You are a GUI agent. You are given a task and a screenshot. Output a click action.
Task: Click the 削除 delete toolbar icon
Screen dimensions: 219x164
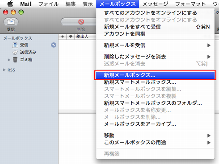[x=81, y=22]
